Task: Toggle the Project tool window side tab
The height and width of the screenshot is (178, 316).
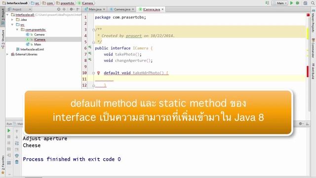Action: 3,16
